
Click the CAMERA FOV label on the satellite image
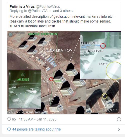[59, 50]
